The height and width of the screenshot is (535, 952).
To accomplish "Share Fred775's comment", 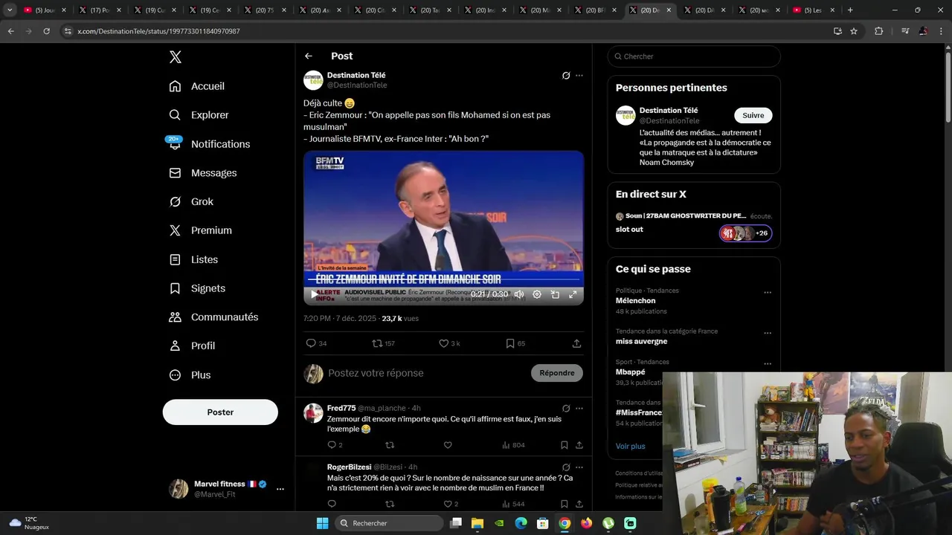I will (x=579, y=445).
